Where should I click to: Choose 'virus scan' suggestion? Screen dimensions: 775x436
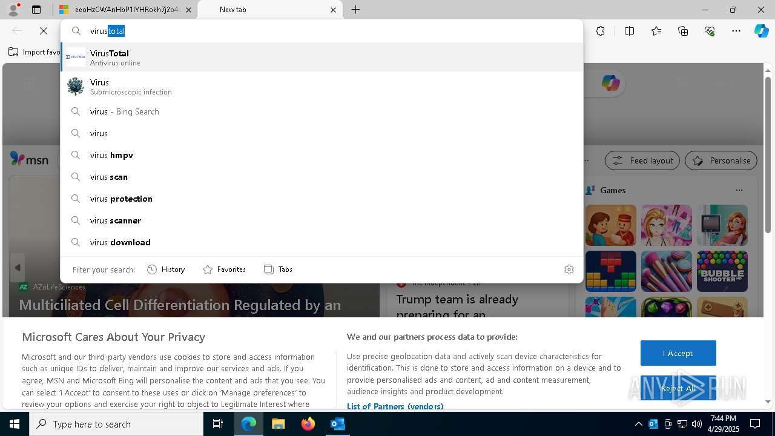322,177
